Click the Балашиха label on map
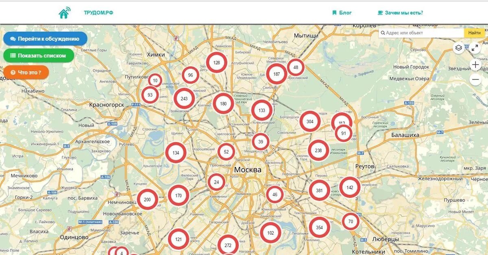The height and width of the screenshot is (255, 488). point(405,135)
